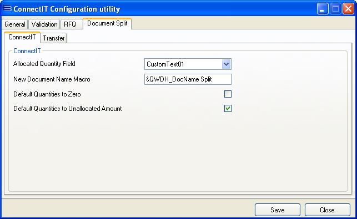The height and width of the screenshot is (219, 357).
Task: Click the New Document Name Macro label
Action: (x=52, y=79)
